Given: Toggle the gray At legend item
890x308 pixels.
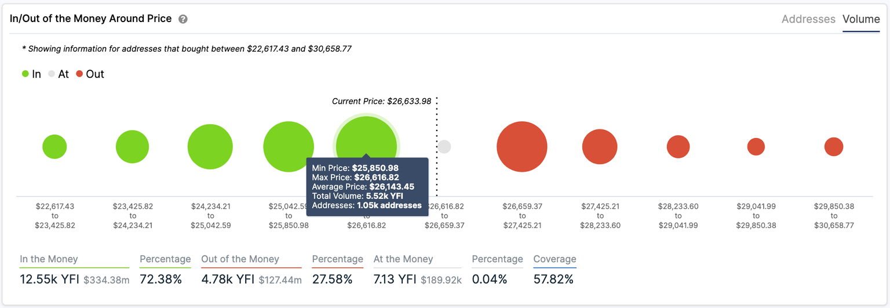Looking at the screenshot, I should click(59, 74).
